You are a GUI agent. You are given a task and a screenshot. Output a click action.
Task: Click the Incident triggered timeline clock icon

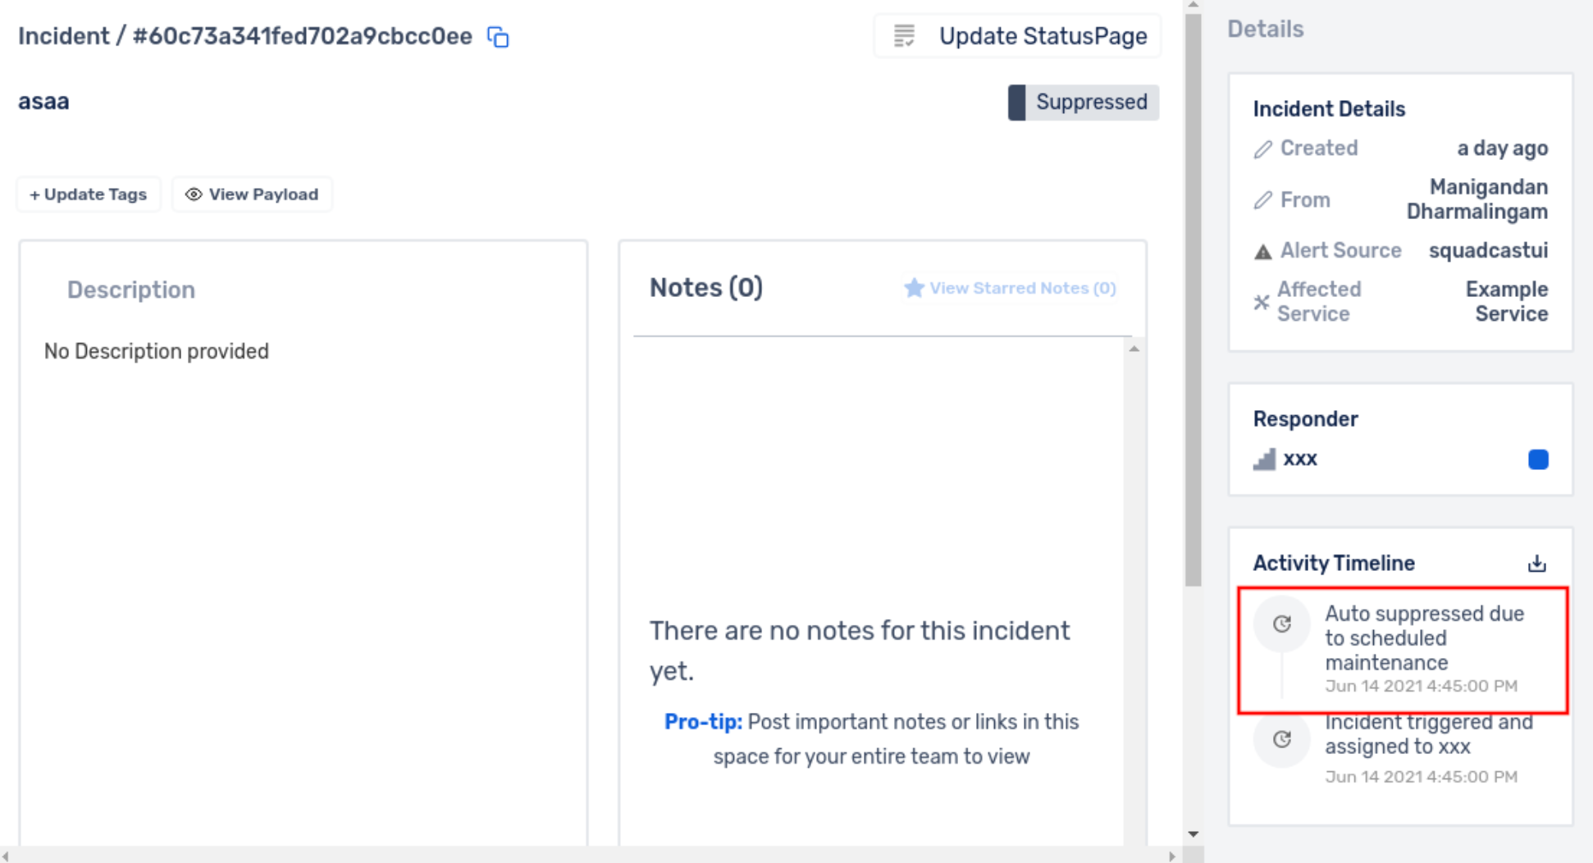tap(1281, 739)
